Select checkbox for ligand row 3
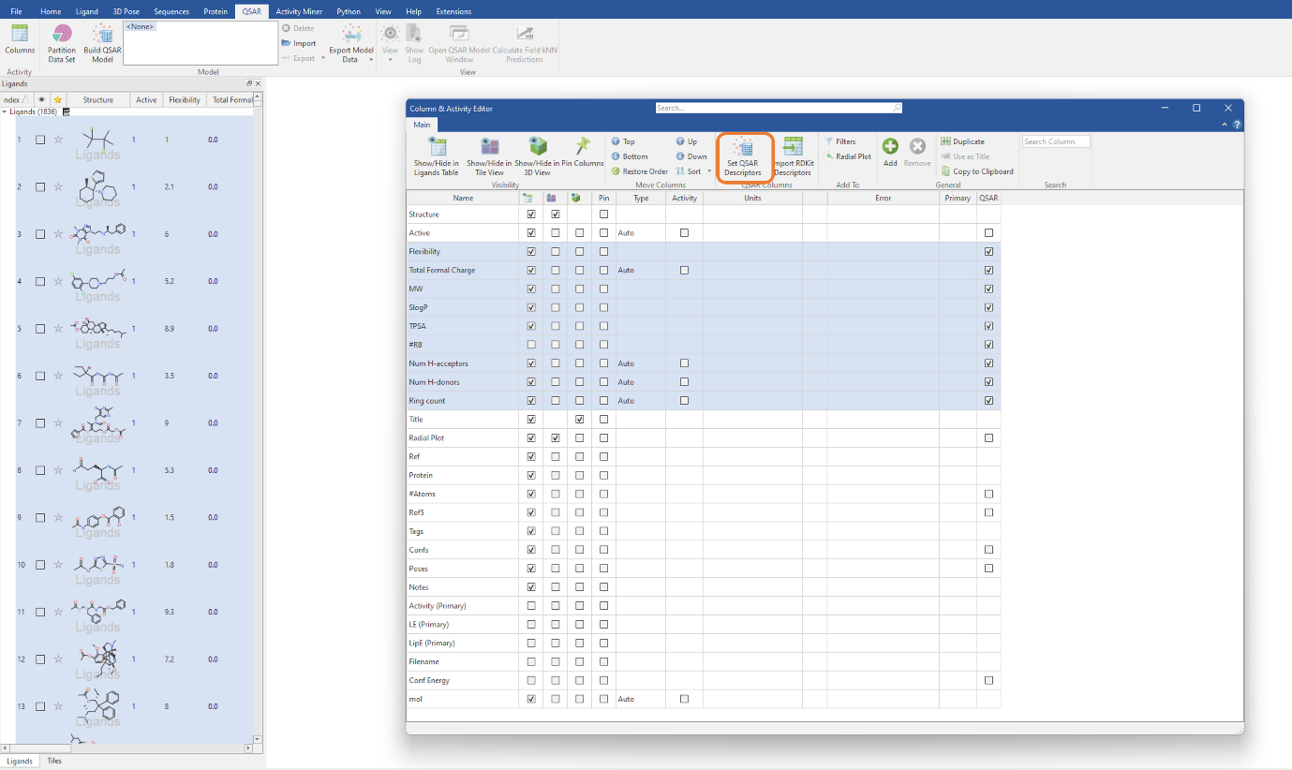The width and height of the screenshot is (1292, 770). coord(40,234)
